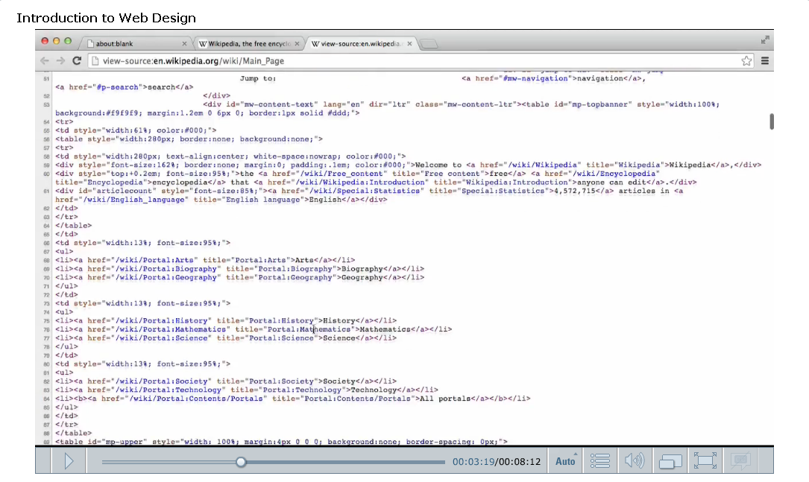Open /wiki/Portal:Biography href link
This screenshot has width=809, height=482.
tap(166, 269)
